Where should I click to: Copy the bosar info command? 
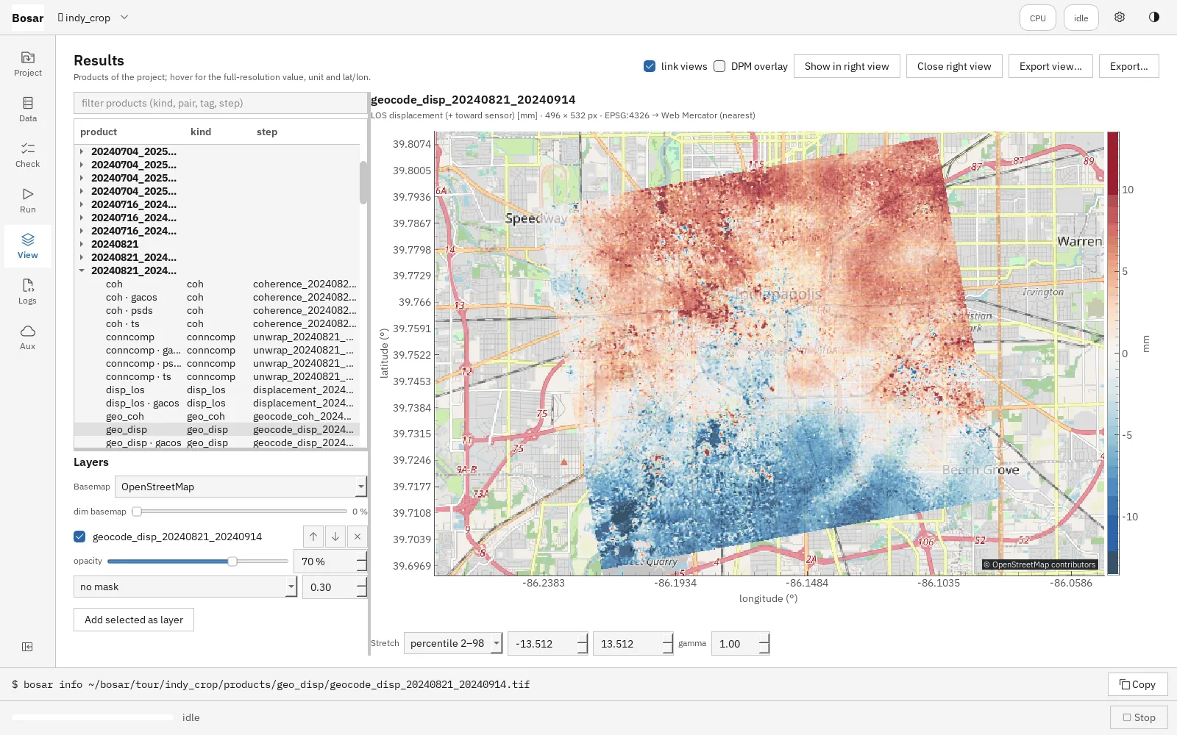click(1137, 684)
